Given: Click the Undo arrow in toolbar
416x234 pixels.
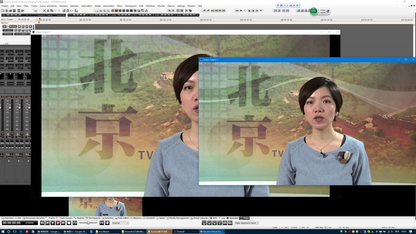Looking at the screenshot, I should 36,10.
